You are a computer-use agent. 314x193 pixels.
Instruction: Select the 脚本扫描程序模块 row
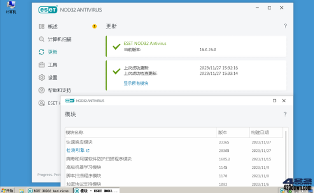coord(174,176)
